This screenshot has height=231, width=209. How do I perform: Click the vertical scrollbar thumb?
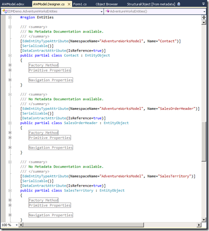click(x=204, y=142)
